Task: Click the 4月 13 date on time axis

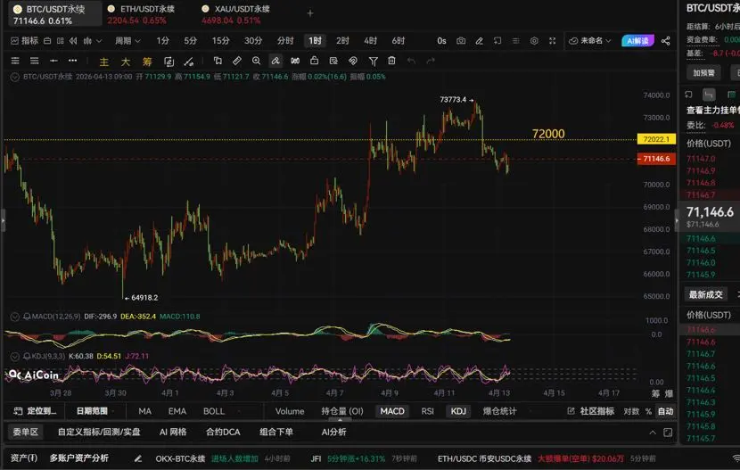Action: point(499,392)
